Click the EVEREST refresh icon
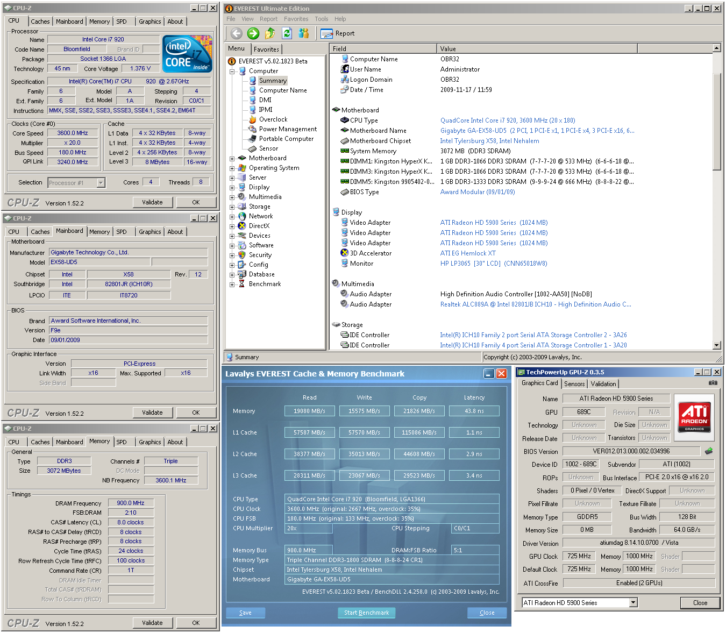Image resolution: width=726 pixels, height=633 pixels. [287, 33]
